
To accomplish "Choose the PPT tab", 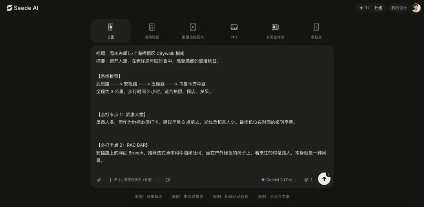I will 234,31.
